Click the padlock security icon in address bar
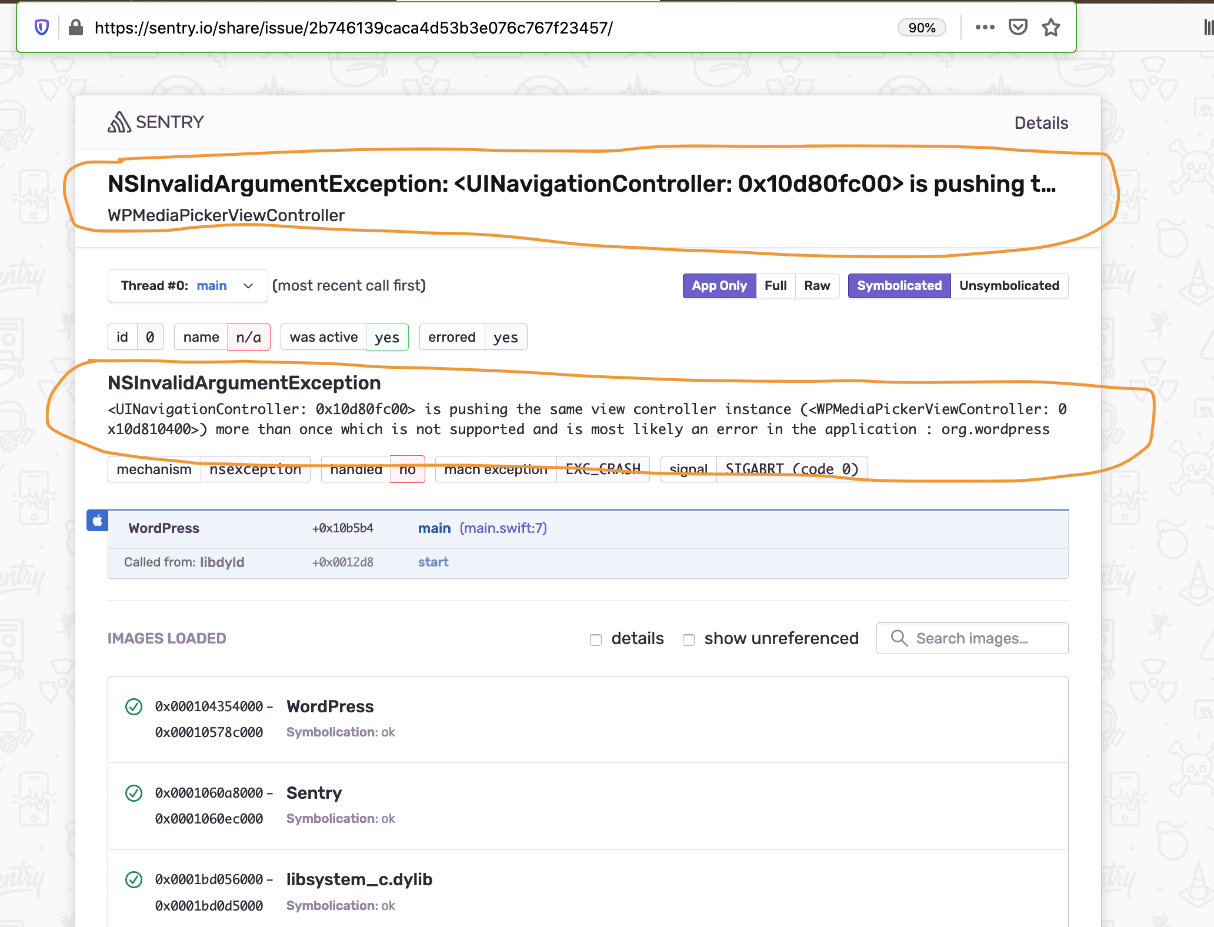The height and width of the screenshot is (927, 1214). pos(75,27)
